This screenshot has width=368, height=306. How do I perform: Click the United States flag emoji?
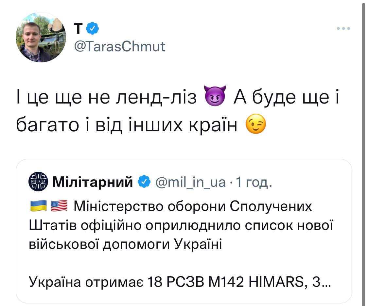click(60, 206)
